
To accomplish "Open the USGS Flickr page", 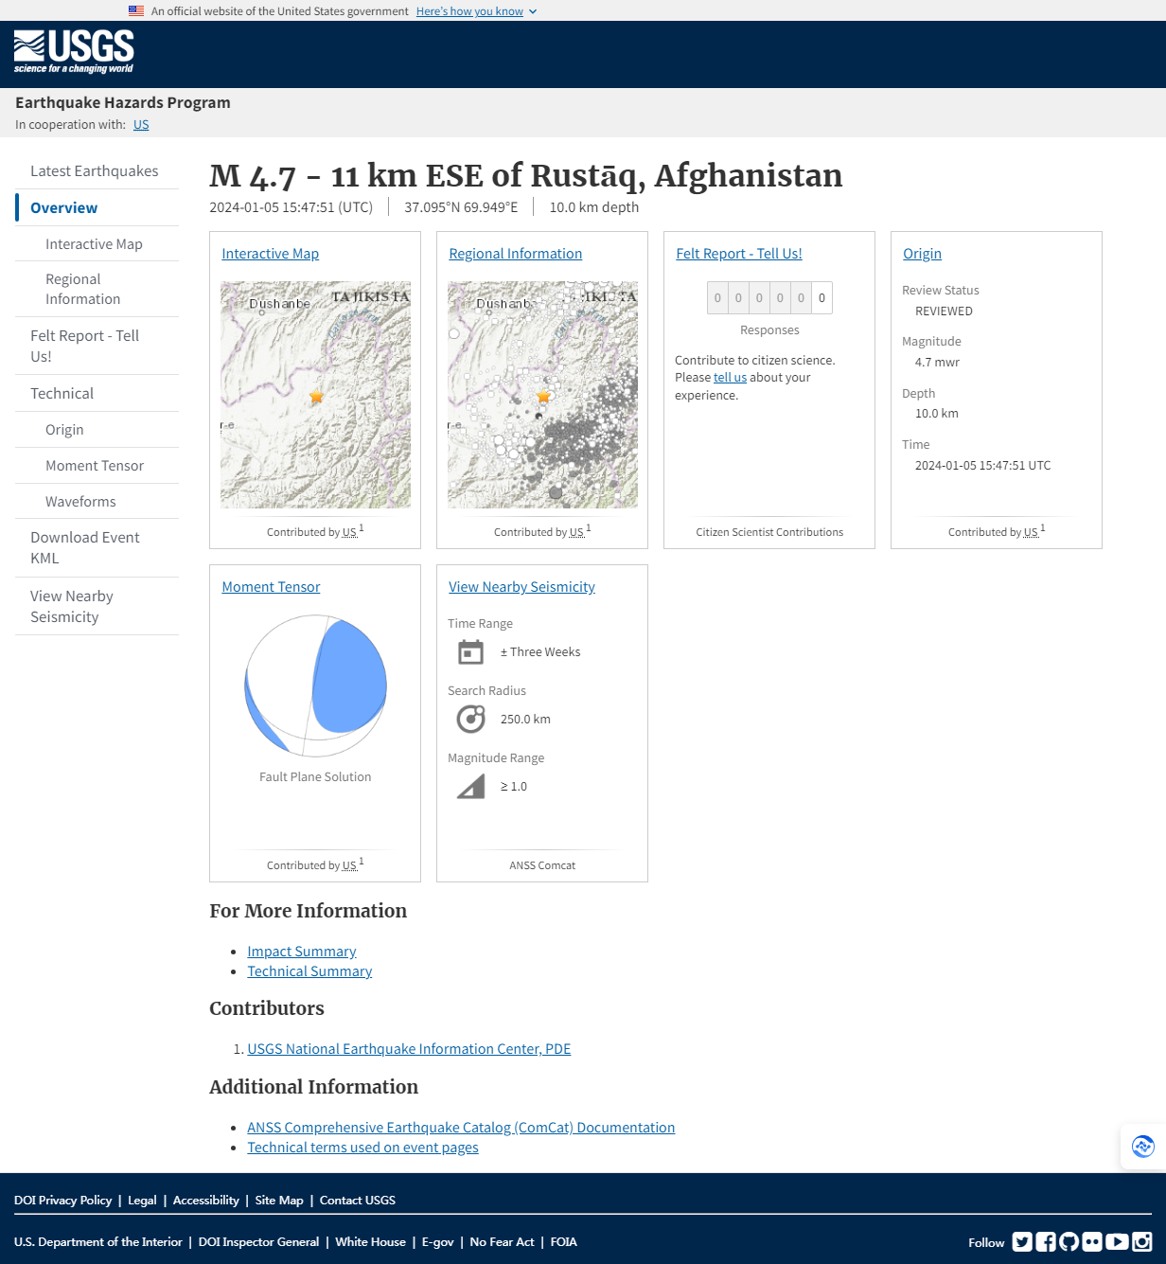I will point(1092,1241).
